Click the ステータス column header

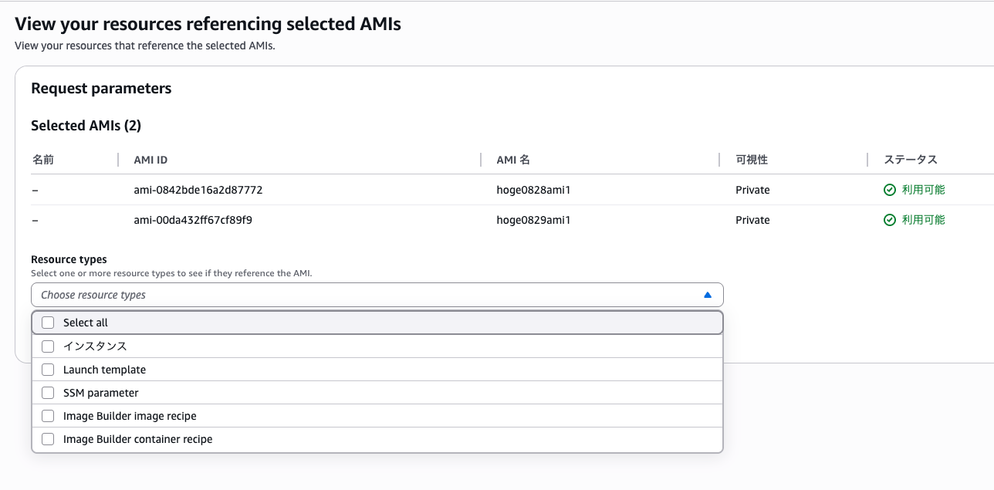click(x=911, y=160)
